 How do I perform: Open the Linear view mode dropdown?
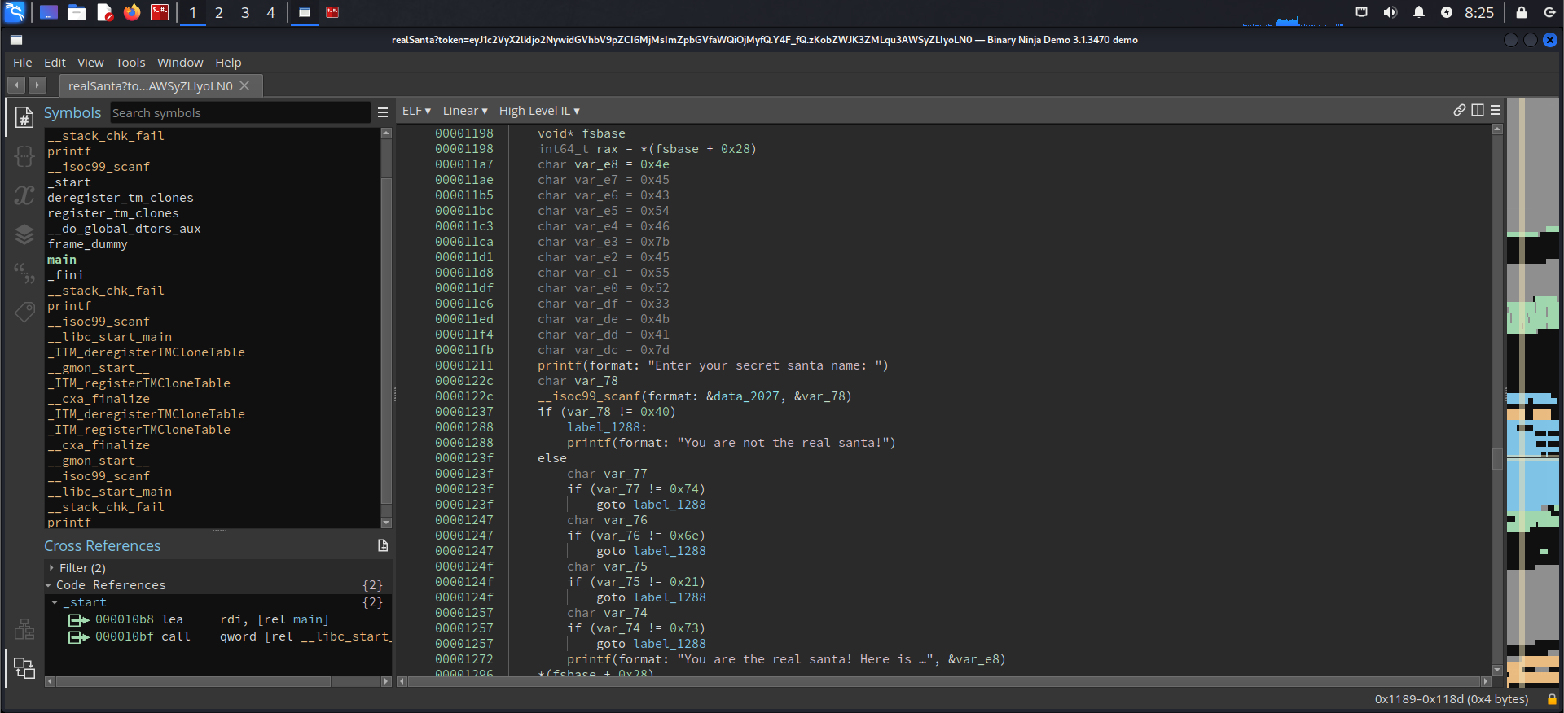(x=465, y=111)
